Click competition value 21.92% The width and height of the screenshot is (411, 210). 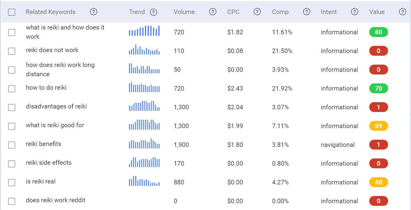pos(282,88)
